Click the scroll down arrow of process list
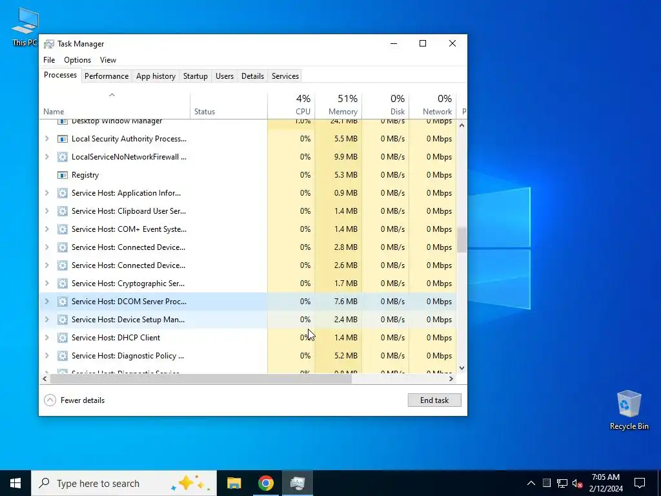The height and width of the screenshot is (496, 661). [462, 367]
